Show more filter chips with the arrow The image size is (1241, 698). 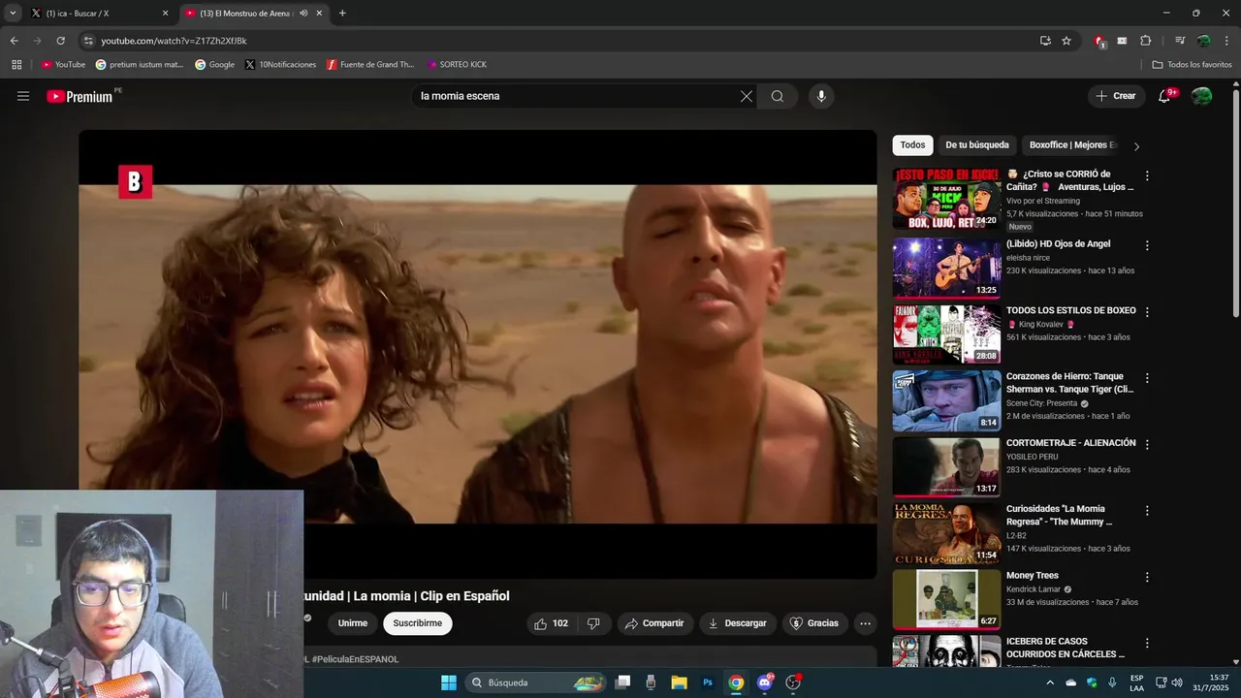pyautogui.click(x=1136, y=146)
